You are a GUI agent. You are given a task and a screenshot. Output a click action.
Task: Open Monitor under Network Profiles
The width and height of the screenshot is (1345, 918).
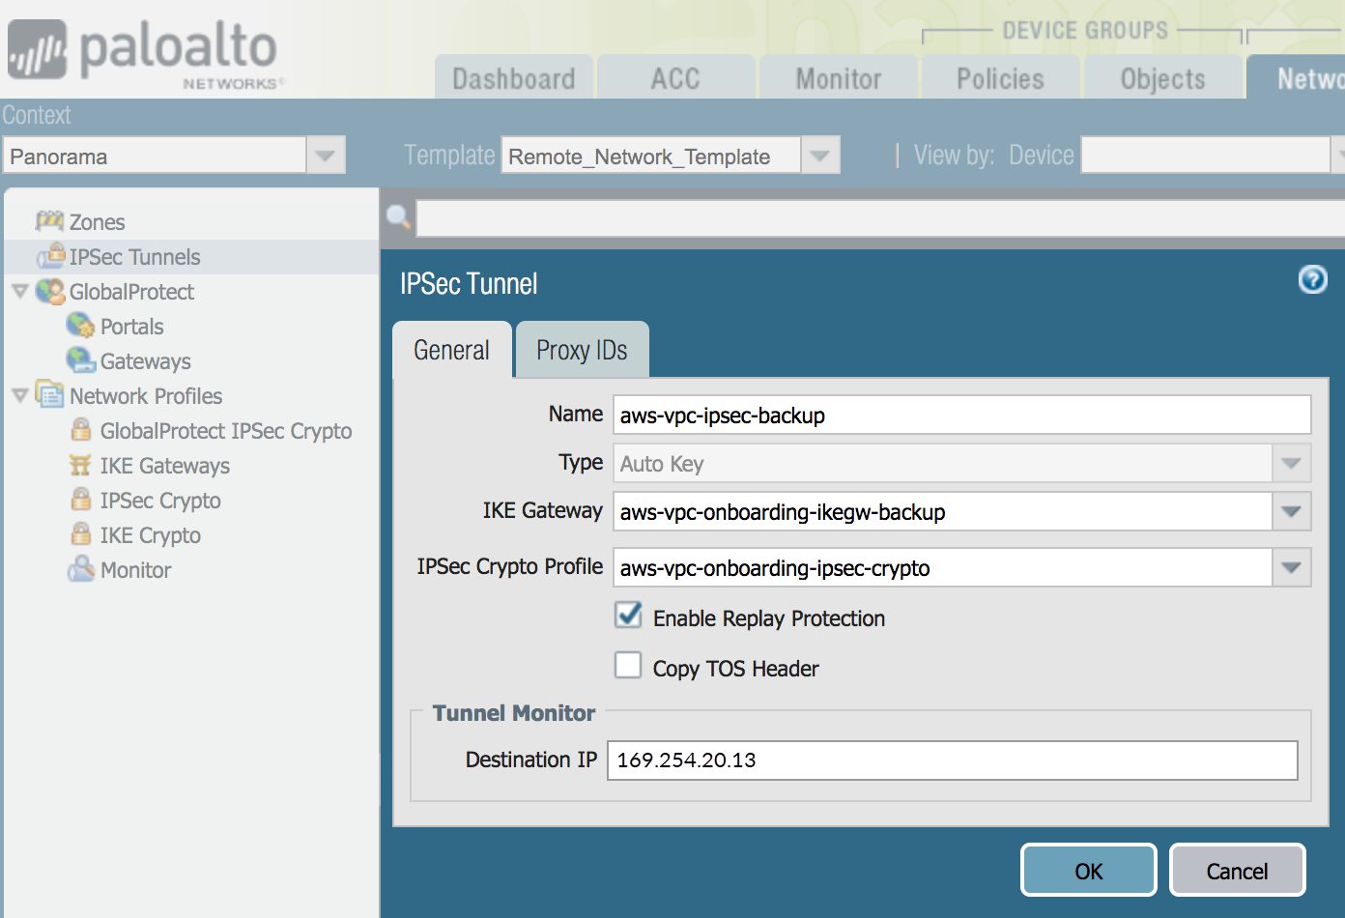(135, 570)
